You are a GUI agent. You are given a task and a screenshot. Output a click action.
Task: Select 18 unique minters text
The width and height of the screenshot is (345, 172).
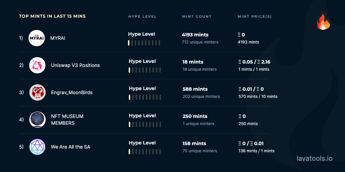[x=199, y=69]
